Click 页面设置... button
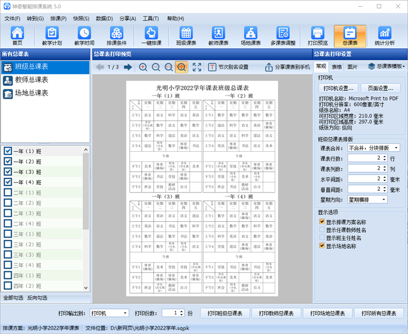The height and width of the screenshot is (334, 408). [380, 88]
